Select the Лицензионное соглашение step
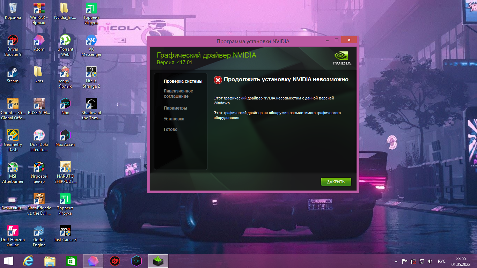Viewport: 477px width, 268px height. tap(178, 94)
